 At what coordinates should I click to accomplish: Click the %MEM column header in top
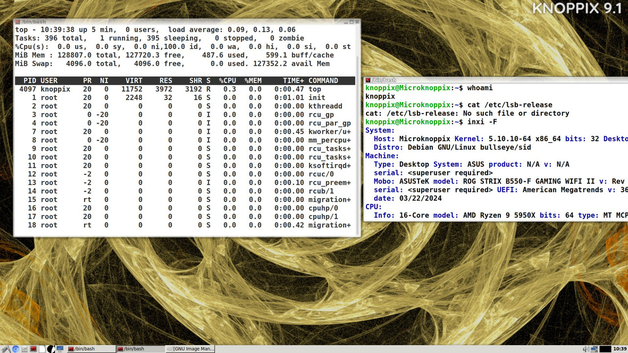(x=253, y=80)
